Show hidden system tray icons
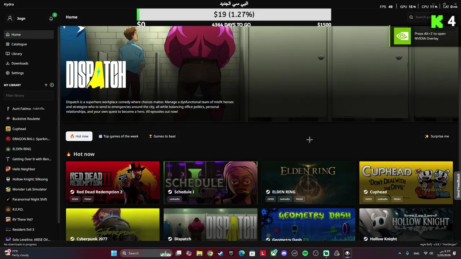This screenshot has height=259, width=461. point(399,253)
